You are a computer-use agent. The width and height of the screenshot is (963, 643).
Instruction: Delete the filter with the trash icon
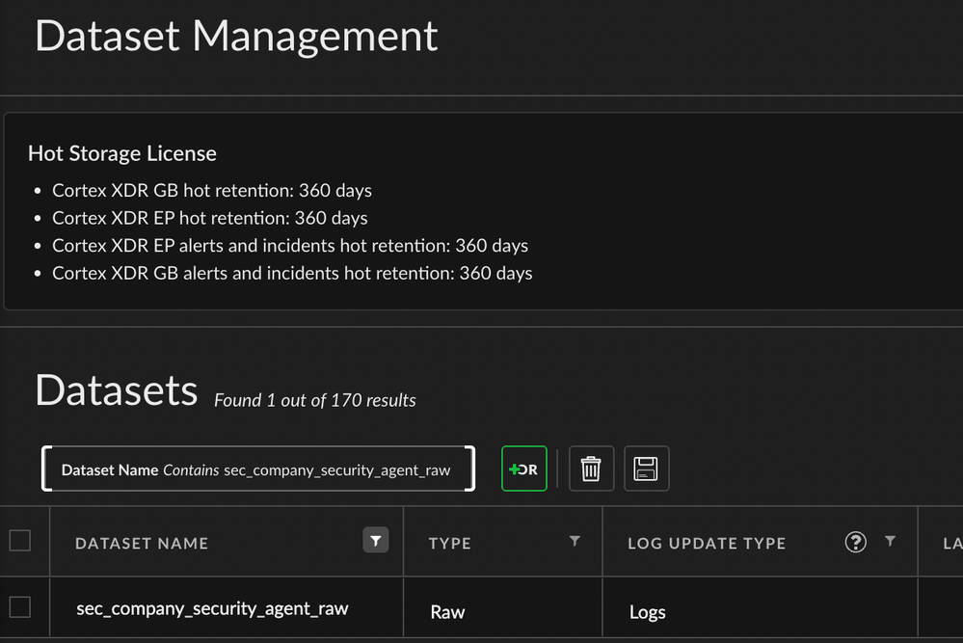click(591, 469)
